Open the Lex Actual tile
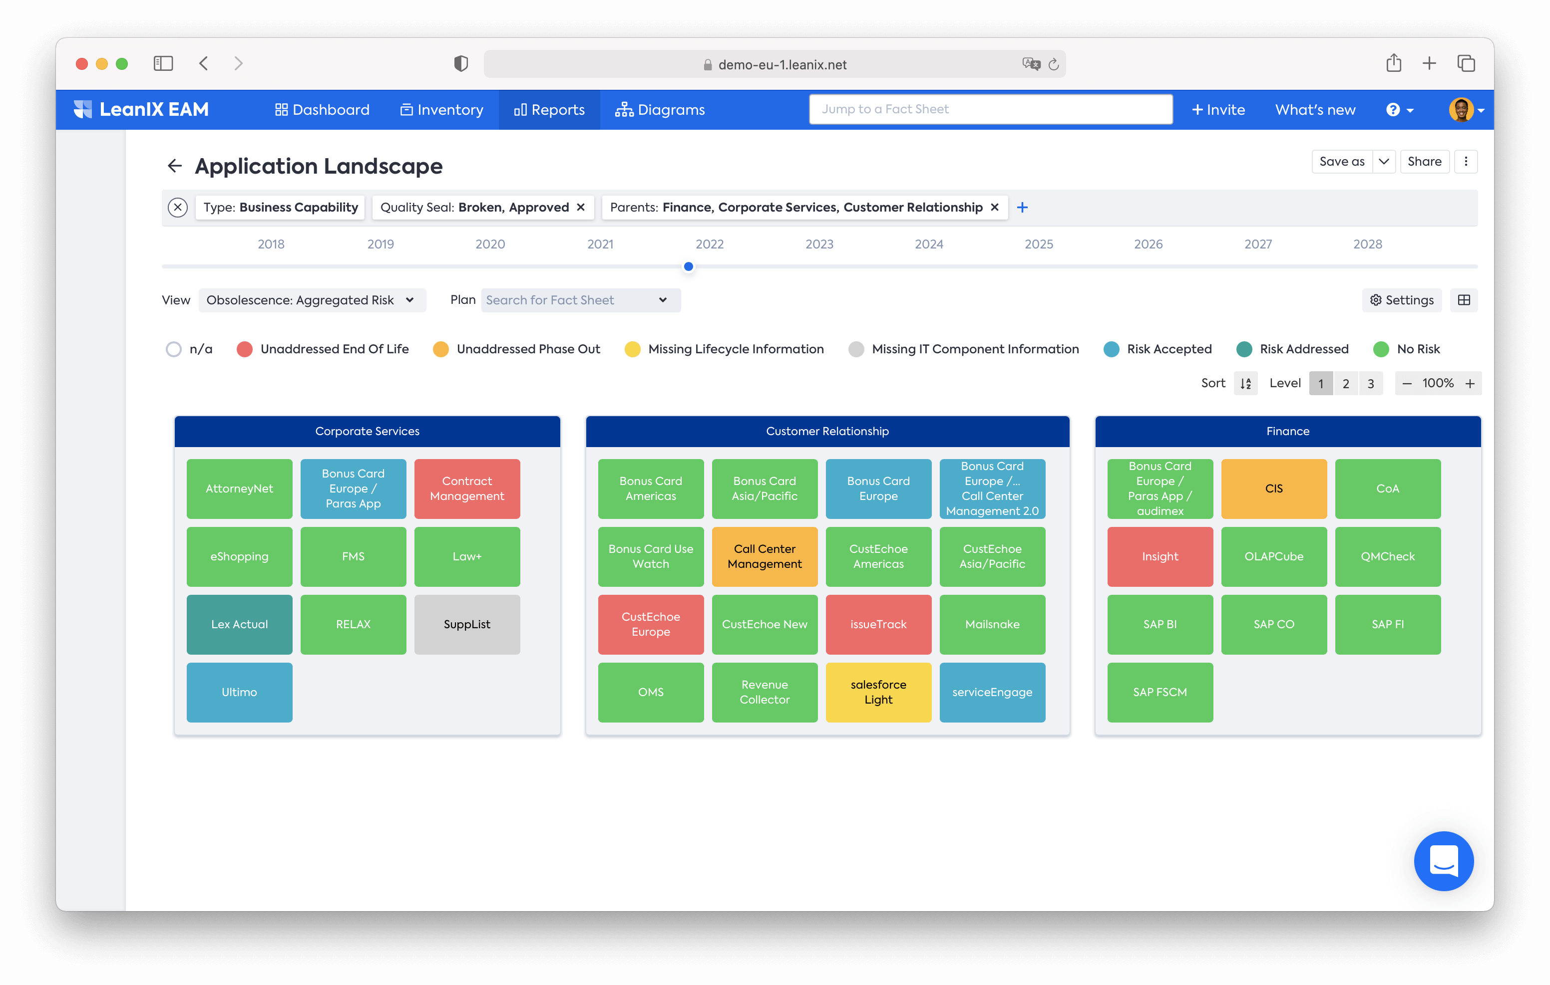Viewport: 1550px width, 985px height. pos(240,624)
